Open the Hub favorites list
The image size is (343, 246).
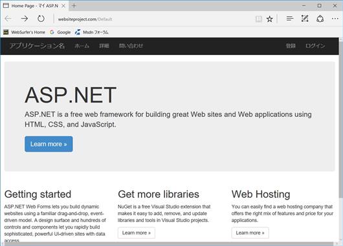point(290,19)
